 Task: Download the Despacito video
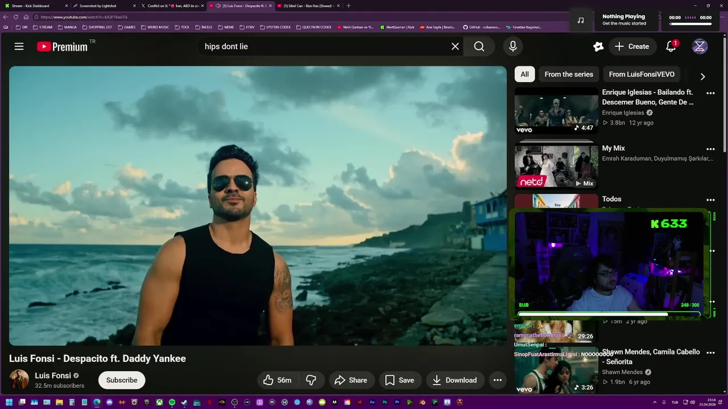(x=454, y=380)
